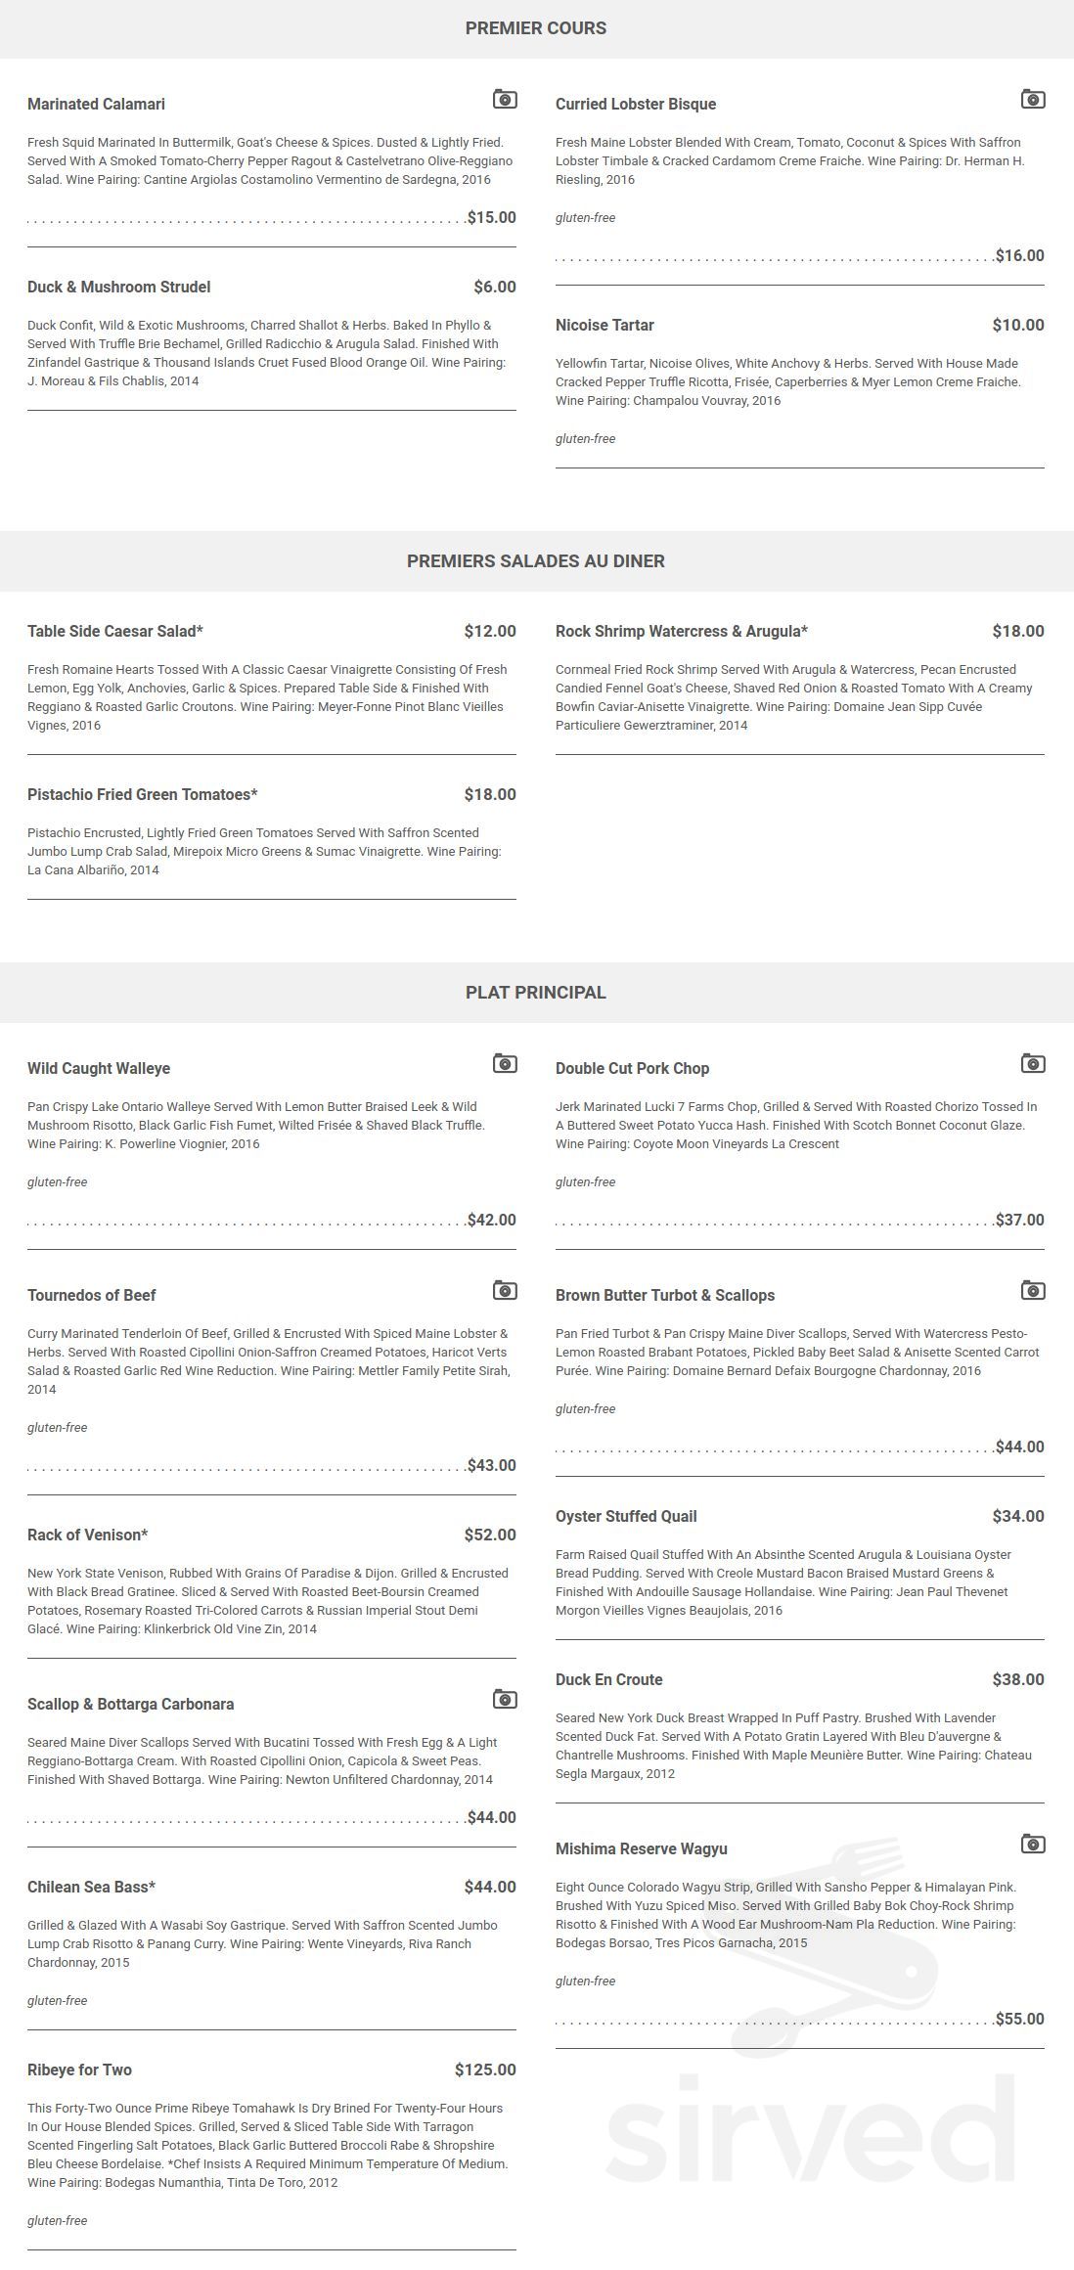Click the $125.00 price of the Ribeye
1074x2270 pixels.
point(485,2070)
